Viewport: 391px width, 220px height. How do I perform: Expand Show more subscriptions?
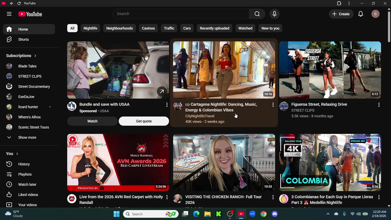tap(29, 137)
